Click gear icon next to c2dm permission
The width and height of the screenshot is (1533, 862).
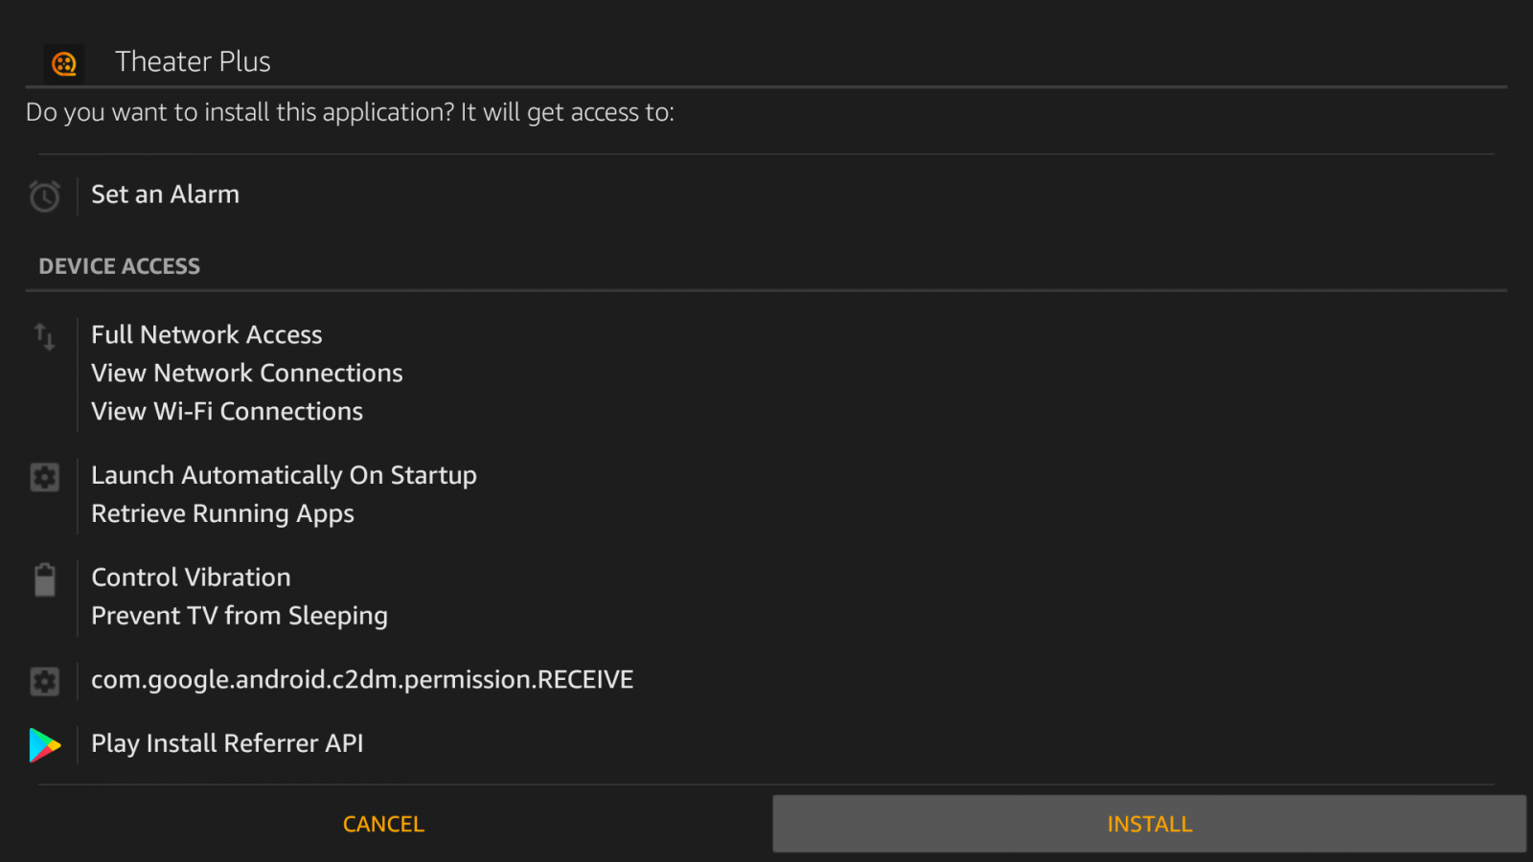pos(44,681)
